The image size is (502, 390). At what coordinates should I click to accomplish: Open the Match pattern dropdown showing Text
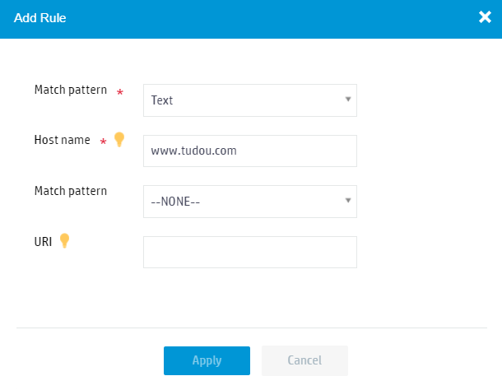[x=250, y=100]
